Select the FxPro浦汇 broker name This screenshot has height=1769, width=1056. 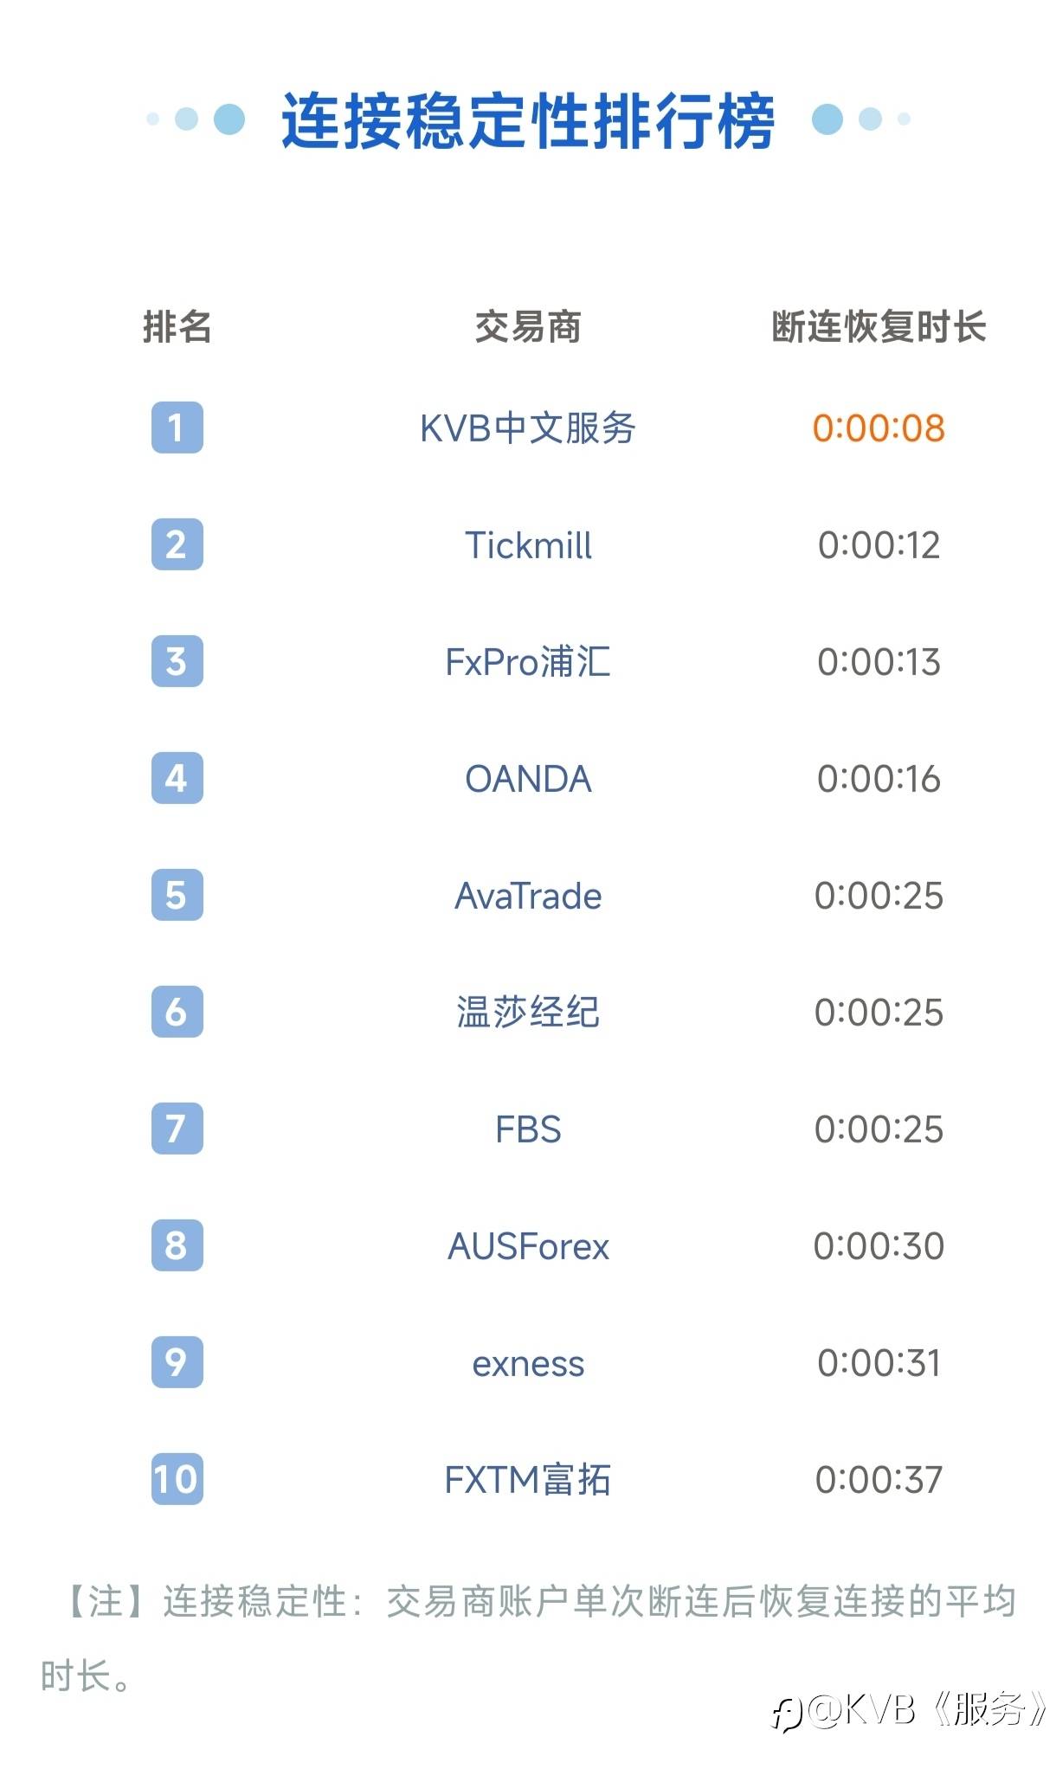[x=528, y=662]
